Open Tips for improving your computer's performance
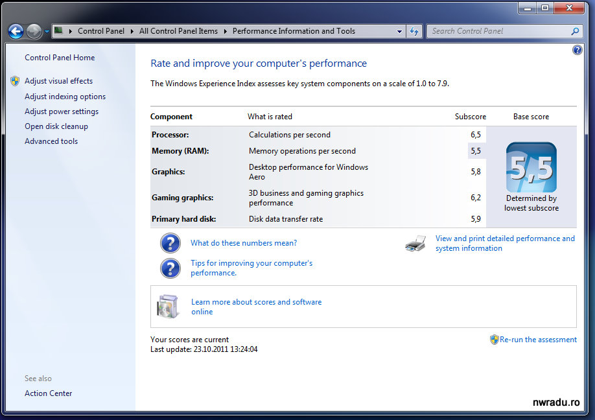Image resolution: width=595 pixels, height=420 pixels. (x=251, y=268)
